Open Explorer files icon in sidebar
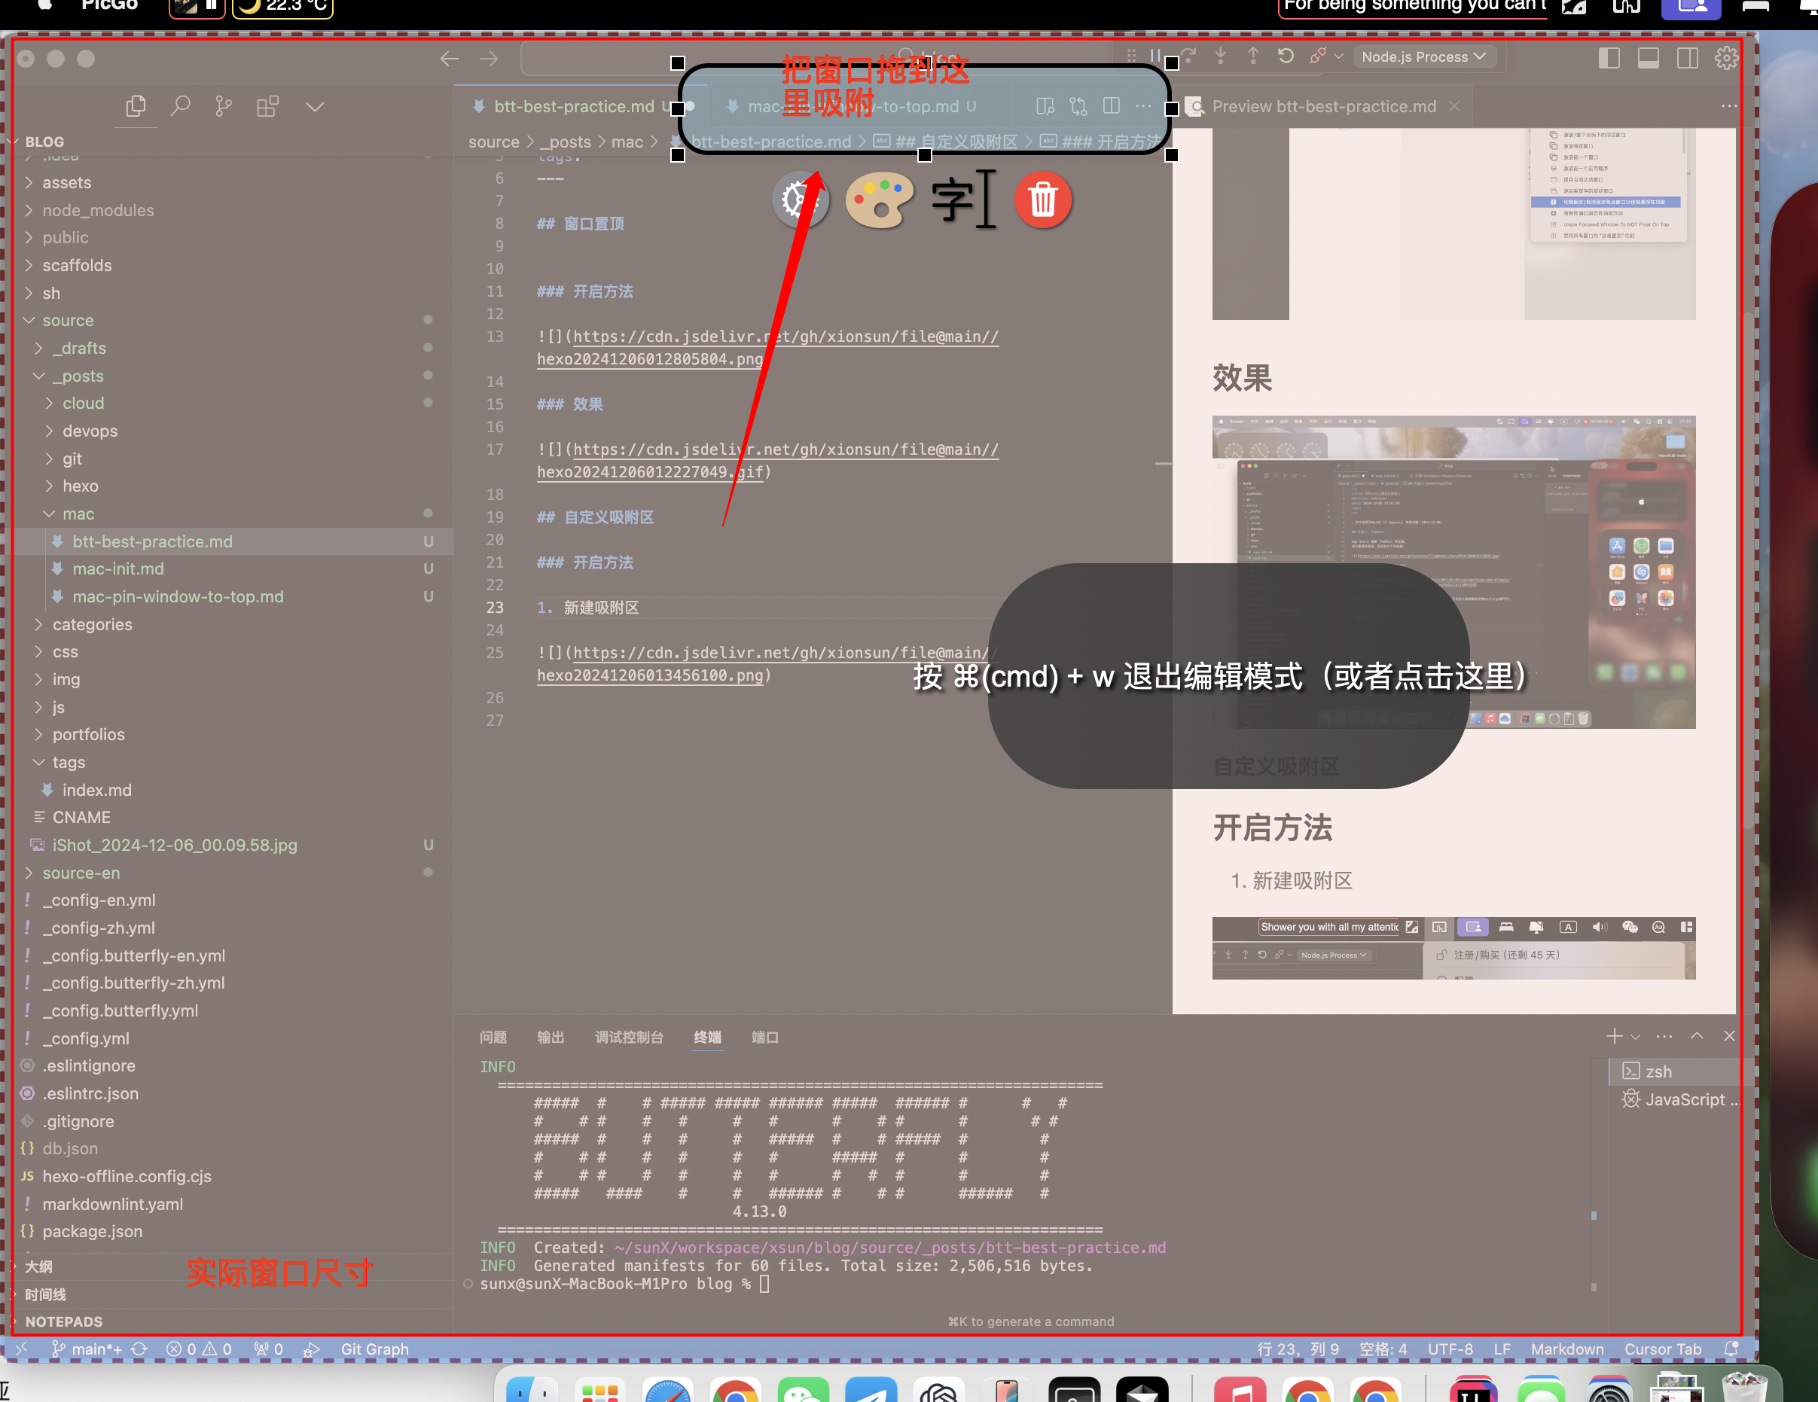The width and height of the screenshot is (1818, 1402). click(x=136, y=106)
